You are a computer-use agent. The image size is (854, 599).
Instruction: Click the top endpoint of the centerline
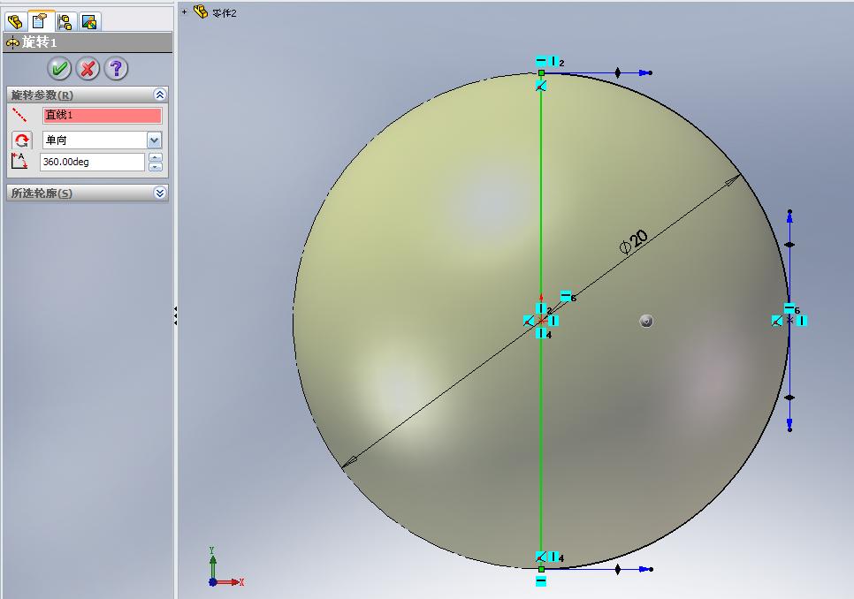pos(541,72)
